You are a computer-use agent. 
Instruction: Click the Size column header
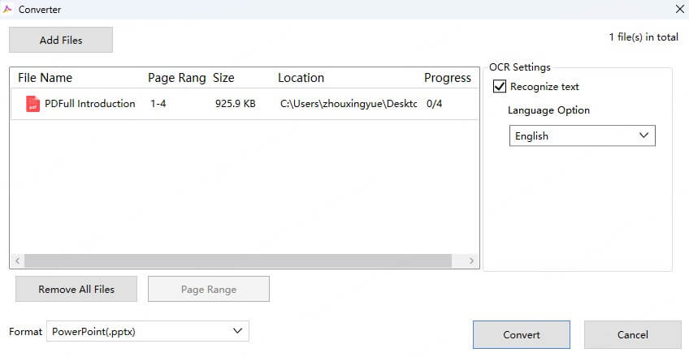[223, 78]
